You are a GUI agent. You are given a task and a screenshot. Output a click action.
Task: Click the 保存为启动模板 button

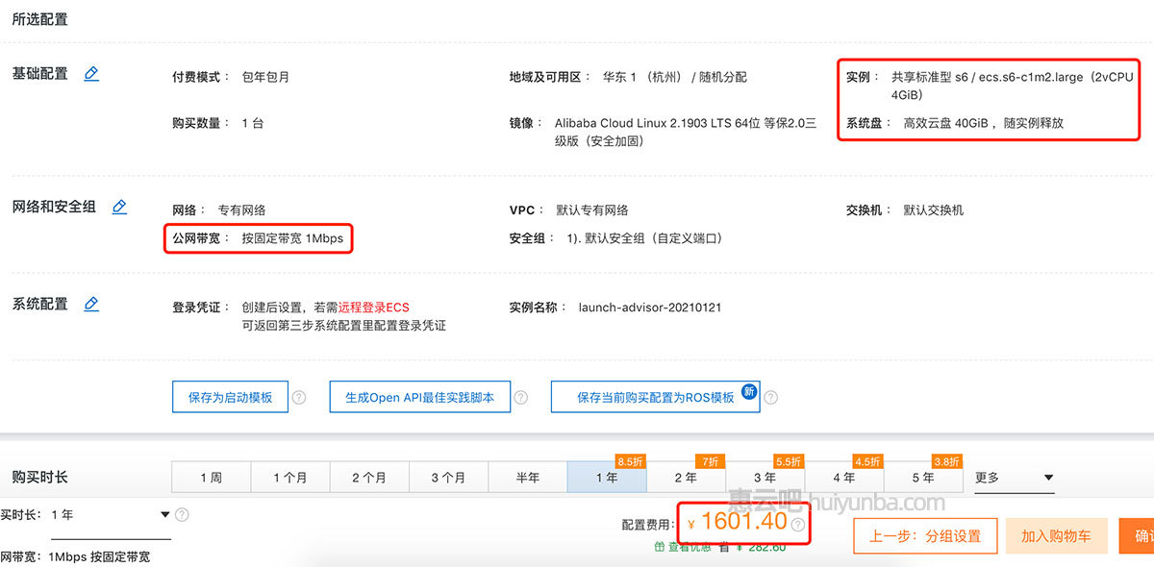pyautogui.click(x=230, y=397)
